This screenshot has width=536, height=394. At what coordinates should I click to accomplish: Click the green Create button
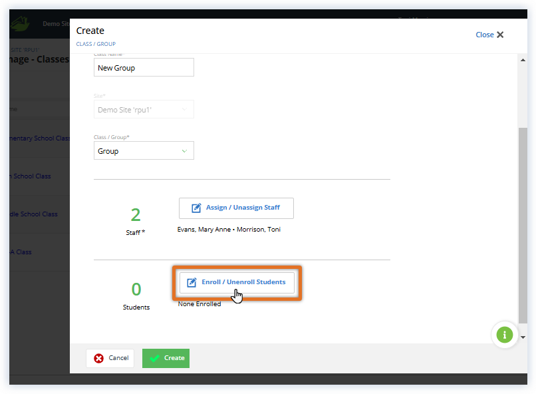pos(166,358)
